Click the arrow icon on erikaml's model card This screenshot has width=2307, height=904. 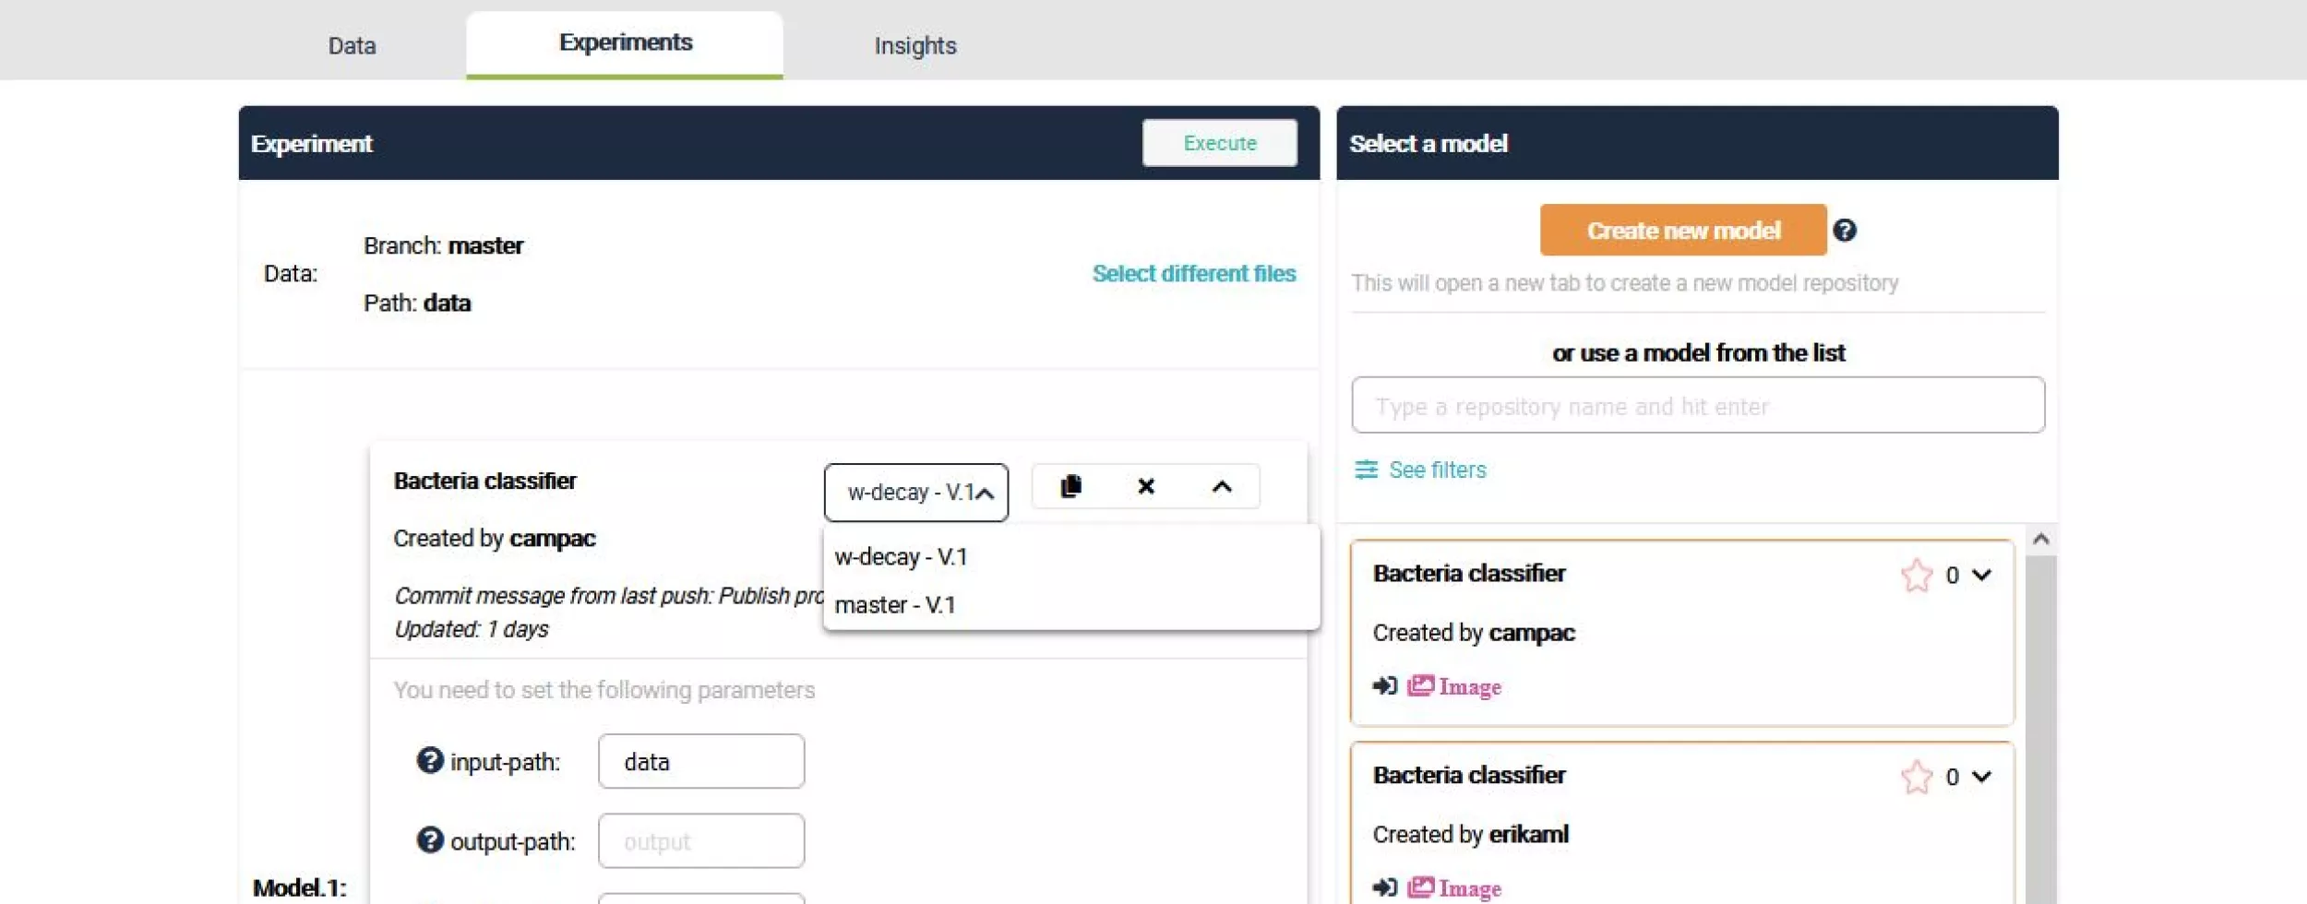point(1384,887)
